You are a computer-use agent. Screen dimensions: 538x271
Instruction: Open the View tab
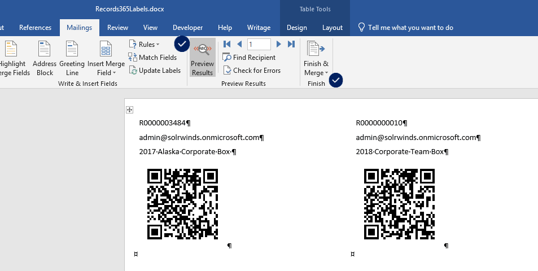[150, 28]
